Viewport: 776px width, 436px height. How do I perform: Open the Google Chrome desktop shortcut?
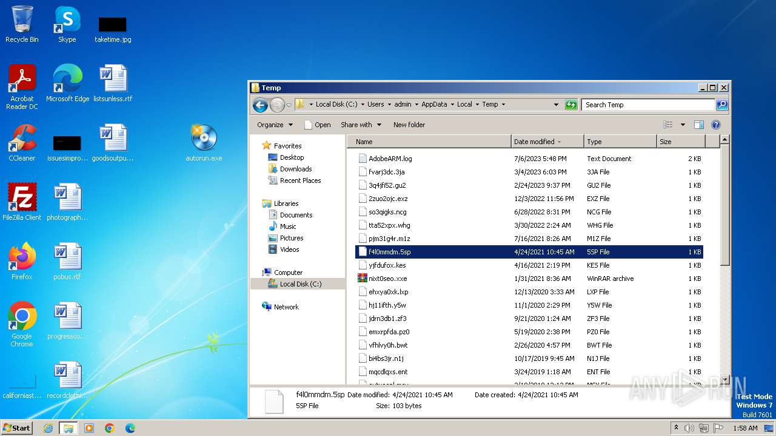(x=22, y=324)
